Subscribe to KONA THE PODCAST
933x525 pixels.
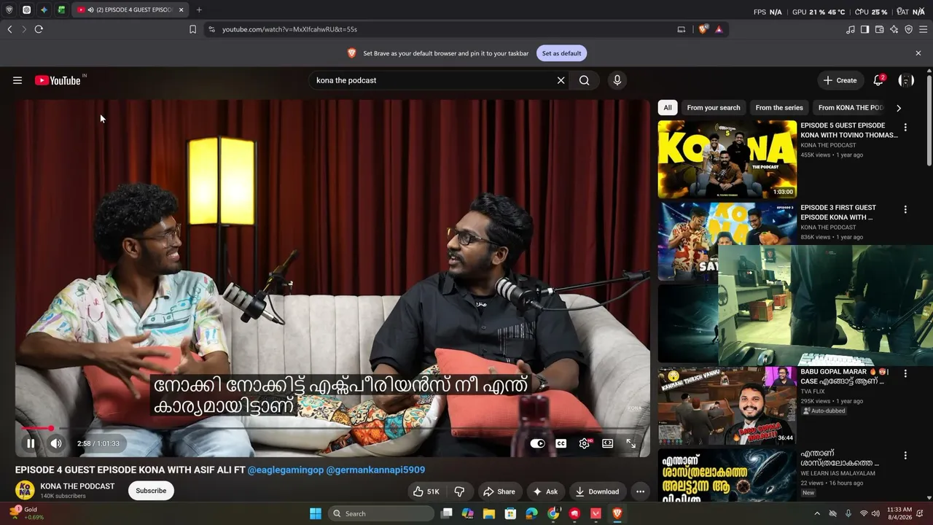click(151, 491)
